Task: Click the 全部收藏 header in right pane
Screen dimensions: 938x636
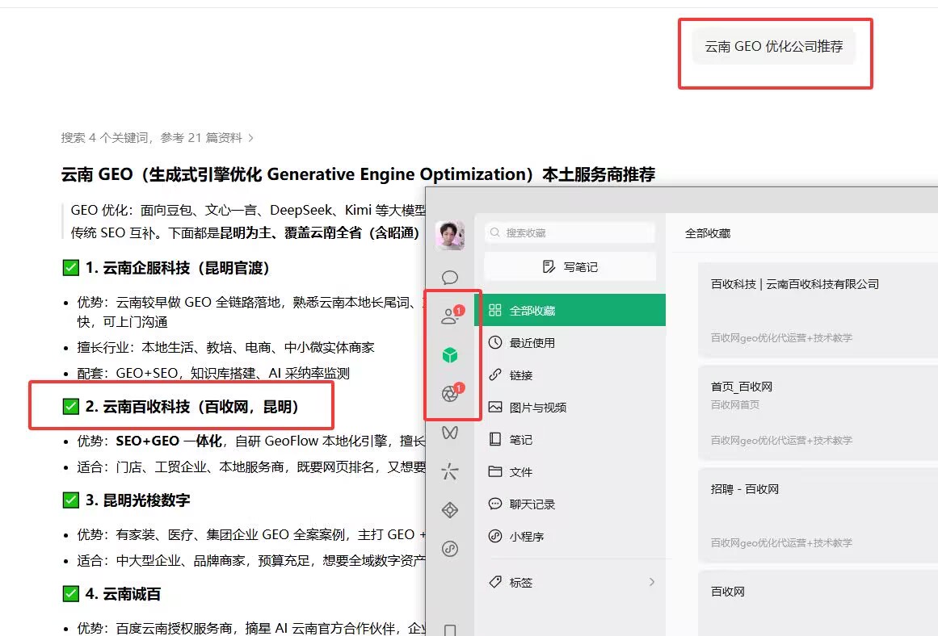Action: click(708, 233)
